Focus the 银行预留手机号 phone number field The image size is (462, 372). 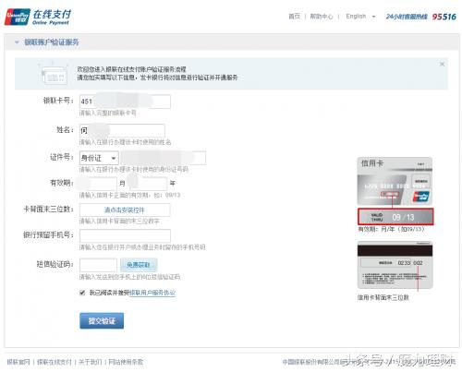(125, 235)
